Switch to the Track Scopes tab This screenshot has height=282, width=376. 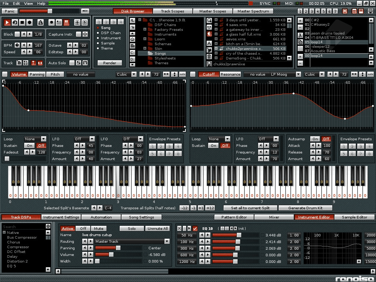coord(173,11)
